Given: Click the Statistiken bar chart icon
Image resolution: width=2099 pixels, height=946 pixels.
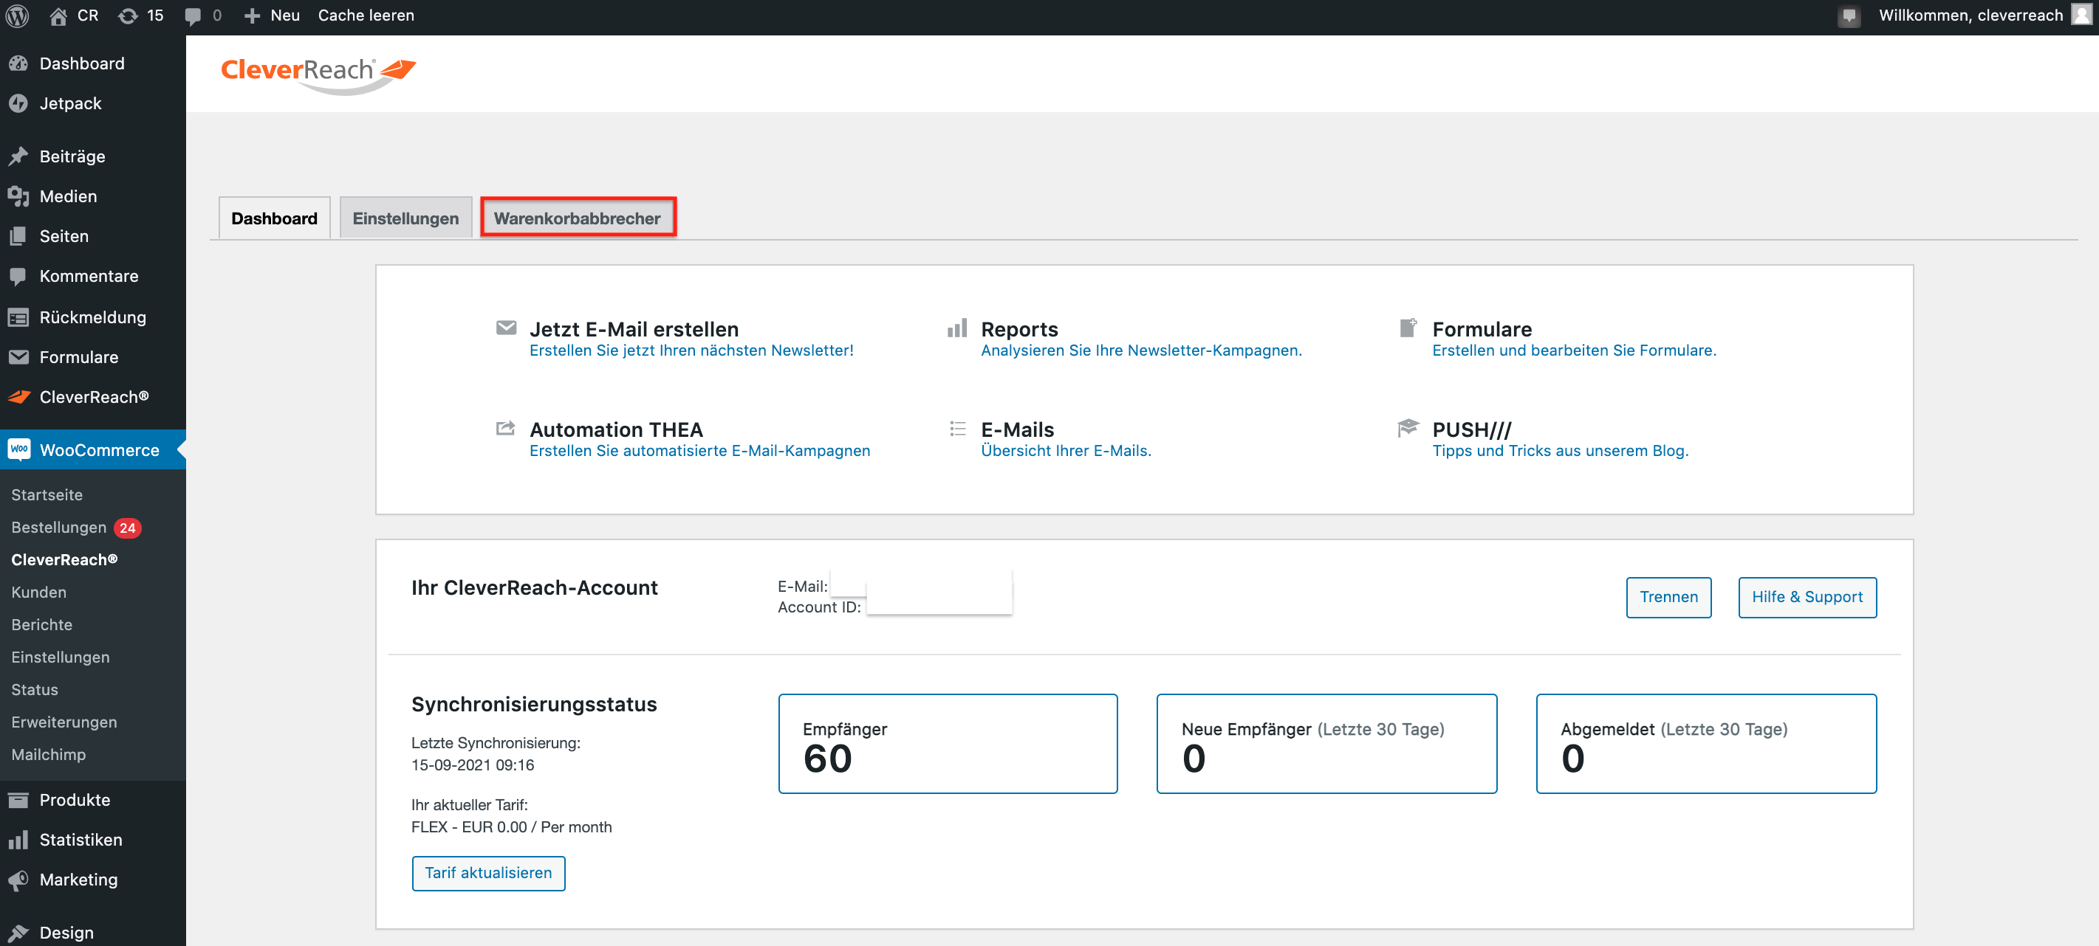Looking at the screenshot, I should [x=18, y=839].
